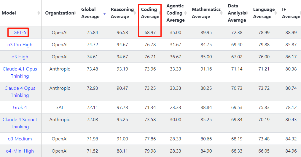Open the Grok 4 model link
The width and height of the screenshot is (301, 157).
pos(20,107)
